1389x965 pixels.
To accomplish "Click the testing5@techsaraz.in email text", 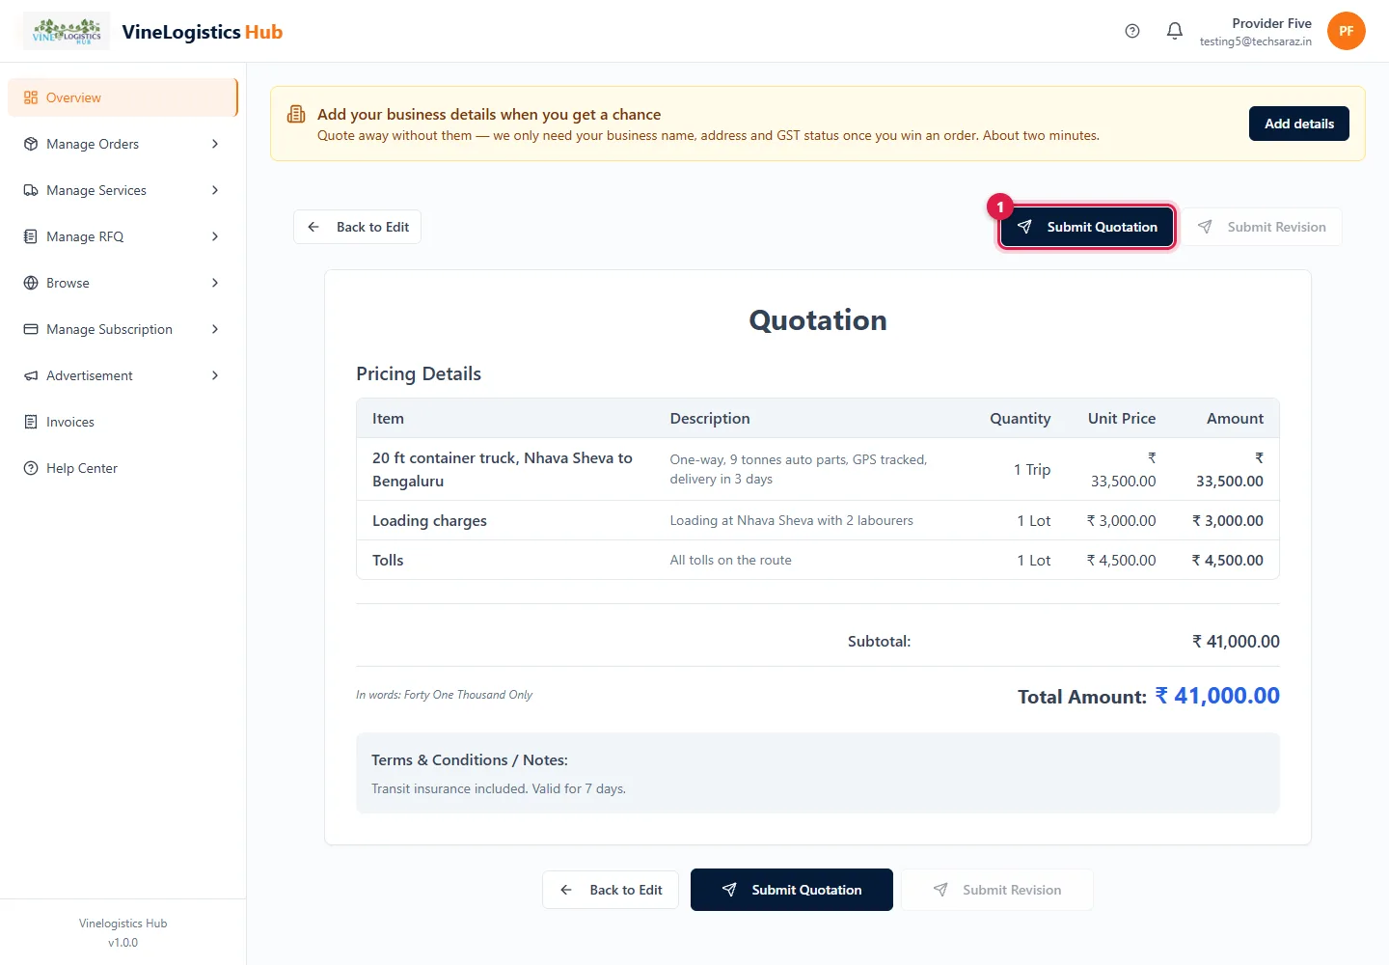I will [x=1255, y=41].
